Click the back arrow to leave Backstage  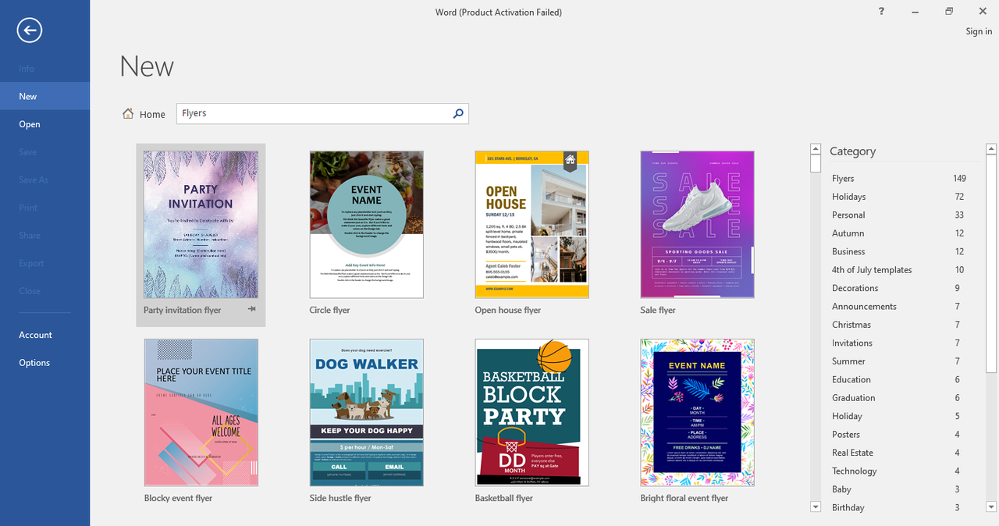coord(30,30)
